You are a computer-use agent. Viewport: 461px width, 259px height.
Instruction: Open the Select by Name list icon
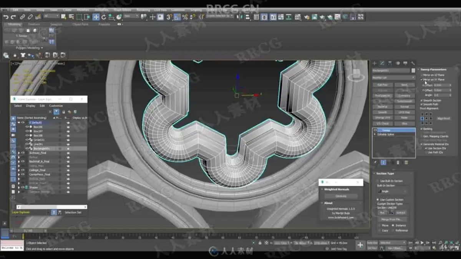click(71, 17)
